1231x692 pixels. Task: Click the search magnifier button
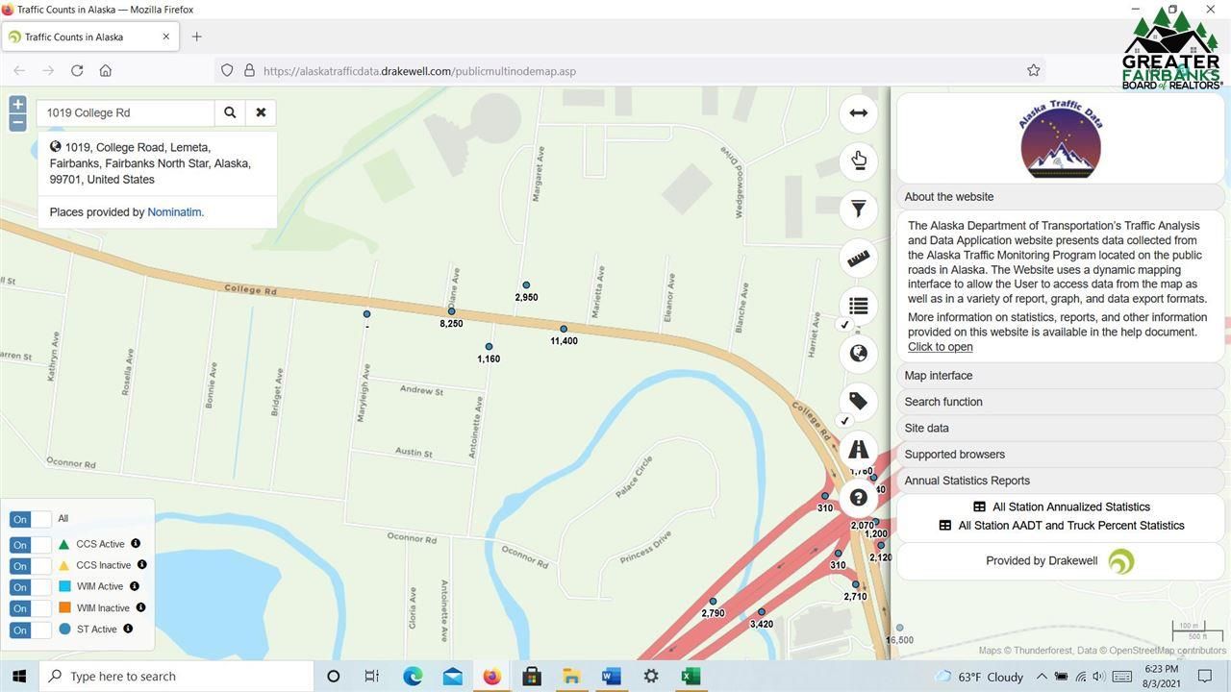[230, 112]
